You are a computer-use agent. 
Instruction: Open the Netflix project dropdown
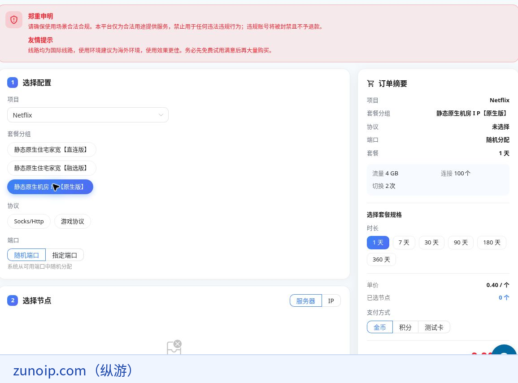coord(88,115)
